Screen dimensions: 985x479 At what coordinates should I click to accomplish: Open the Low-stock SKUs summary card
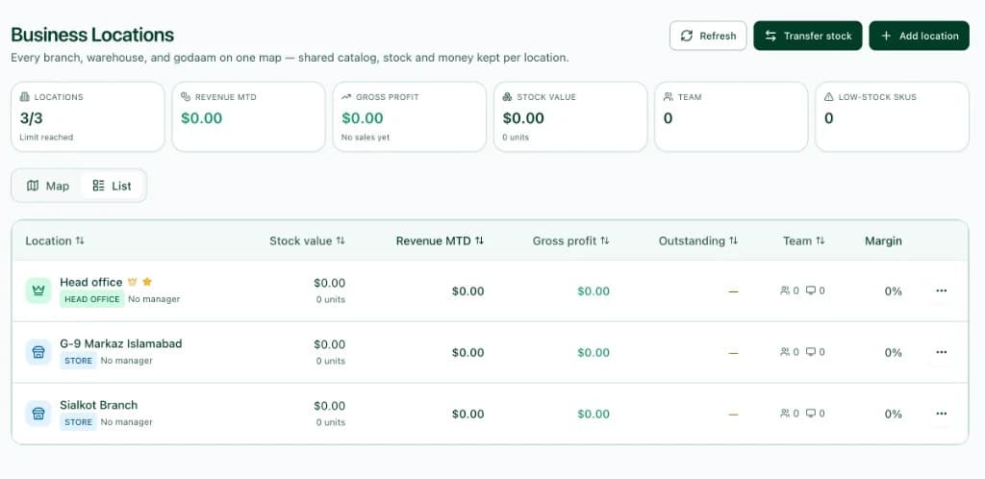point(892,116)
